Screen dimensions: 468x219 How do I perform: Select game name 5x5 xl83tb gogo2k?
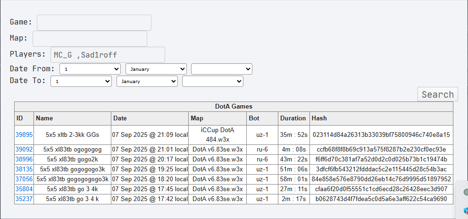pos(73,159)
